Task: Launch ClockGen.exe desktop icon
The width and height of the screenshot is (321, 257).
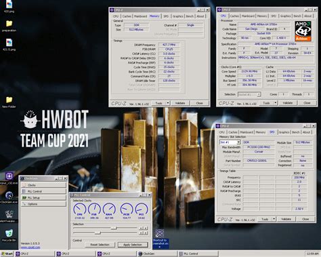Action: 9,197
